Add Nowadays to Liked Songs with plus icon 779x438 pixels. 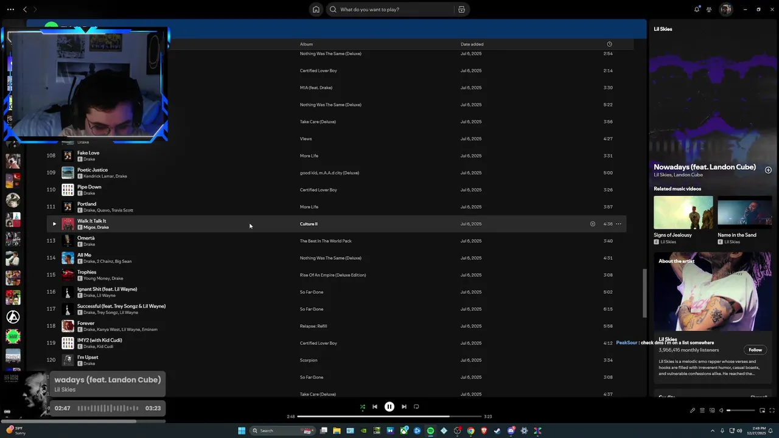[x=768, y=170]
